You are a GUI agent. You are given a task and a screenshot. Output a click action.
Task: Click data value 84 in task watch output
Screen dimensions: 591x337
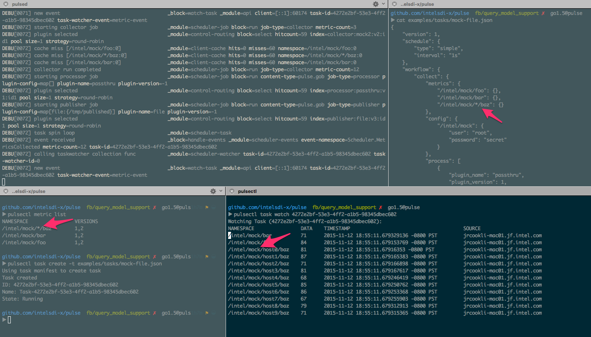click(304, 243)
